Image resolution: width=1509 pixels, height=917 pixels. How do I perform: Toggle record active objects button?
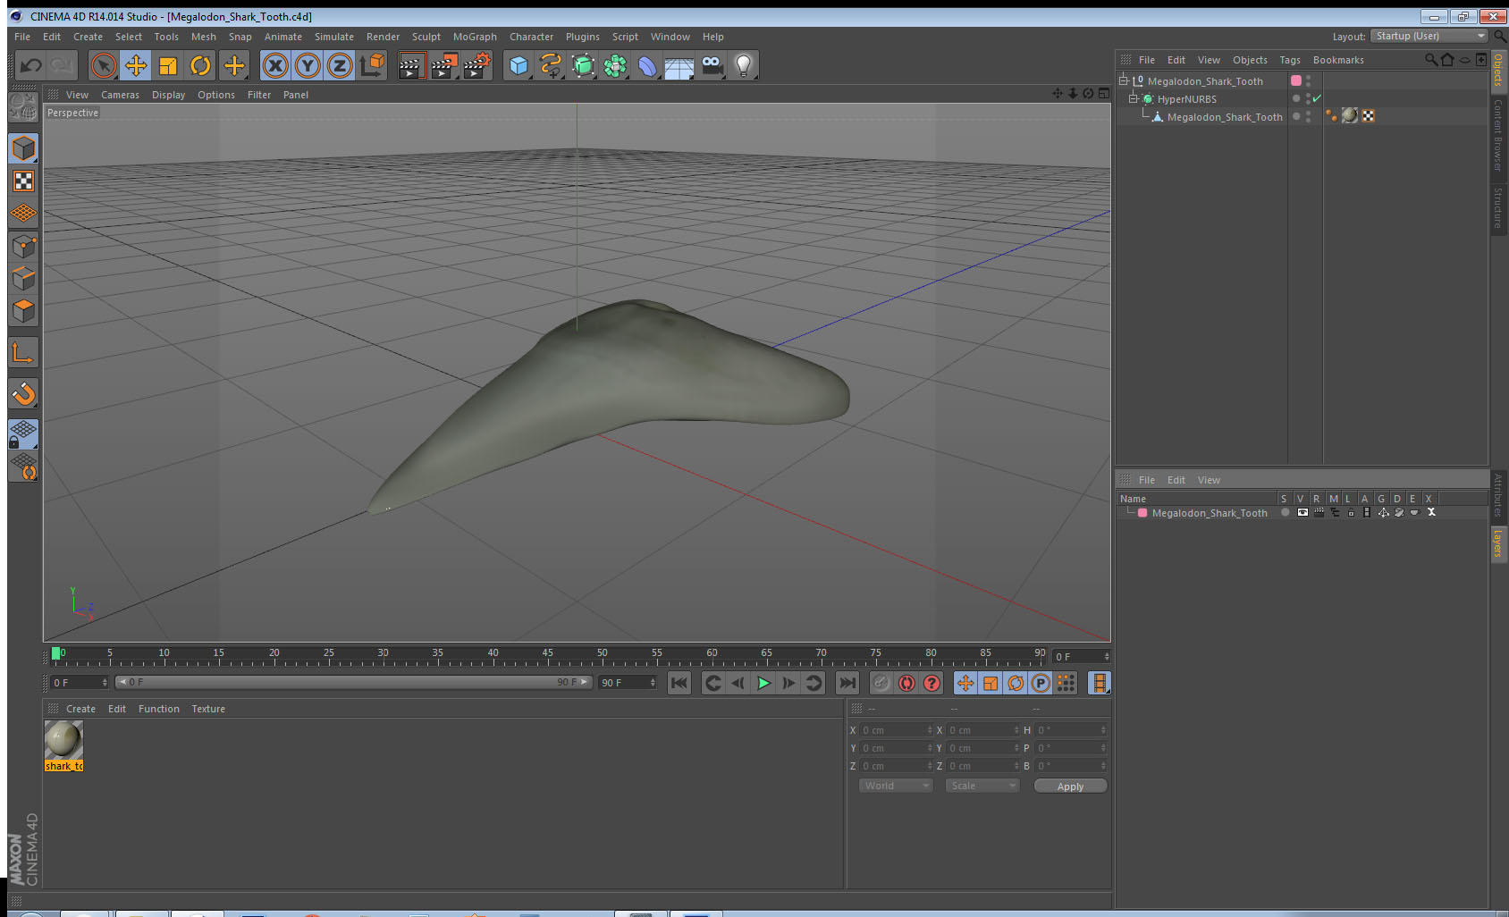point(881,683)
